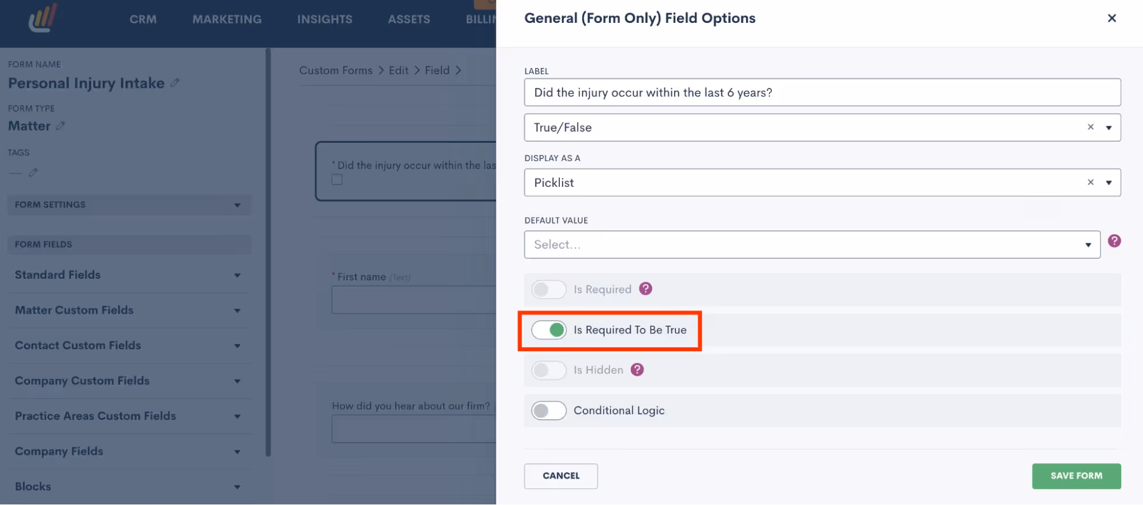Open the Marketing menu
This screenshot has height=505, width=1143.
tap(227, 19)
